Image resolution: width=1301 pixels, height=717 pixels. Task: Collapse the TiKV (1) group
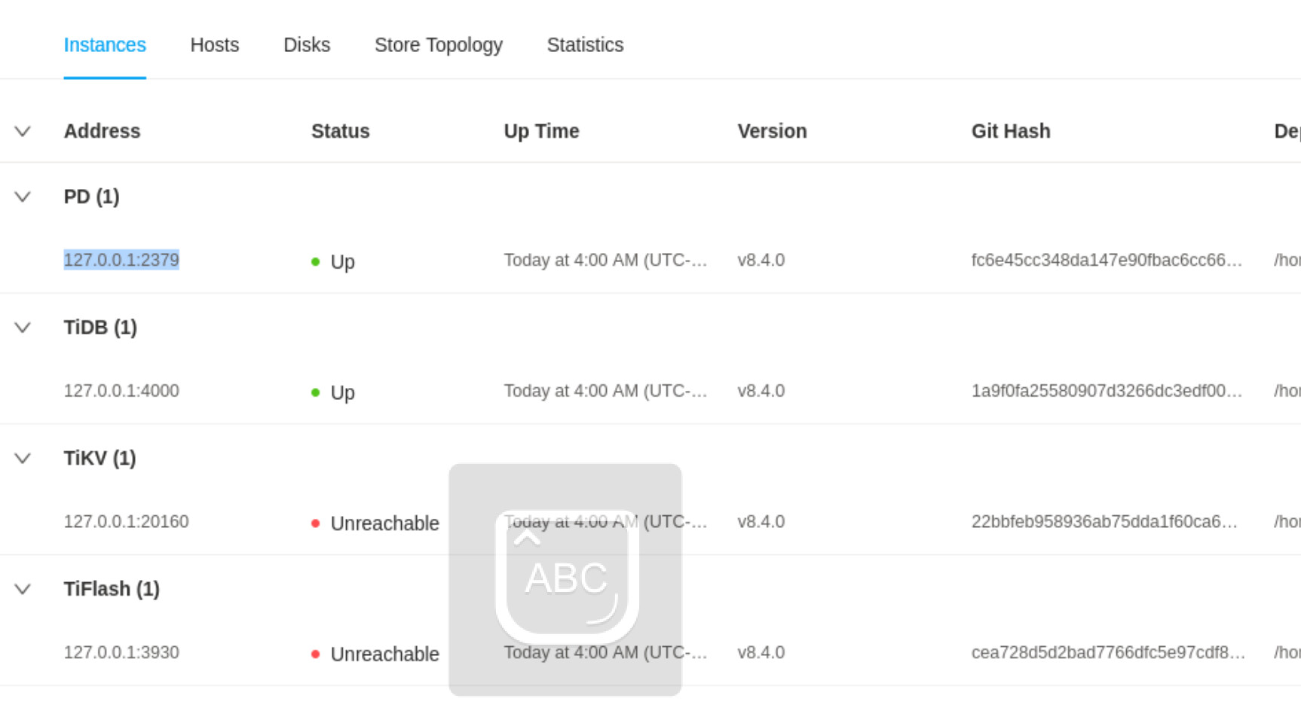[x=23, y=458]
